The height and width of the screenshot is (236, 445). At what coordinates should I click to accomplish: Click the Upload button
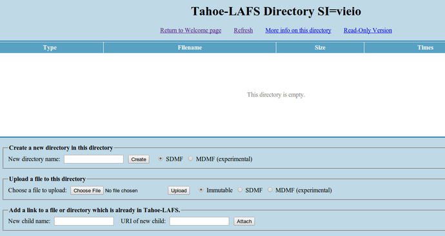(179, 191)
